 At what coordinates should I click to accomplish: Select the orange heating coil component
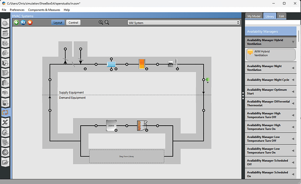(x=142, y=64)
